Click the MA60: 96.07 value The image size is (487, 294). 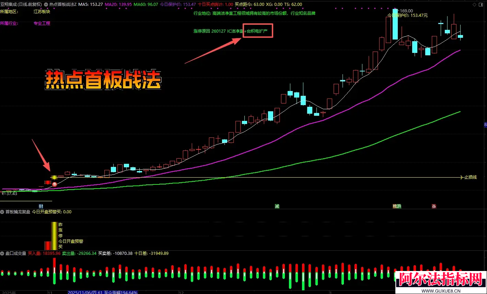pyautogui.click(x=146, y=4)
